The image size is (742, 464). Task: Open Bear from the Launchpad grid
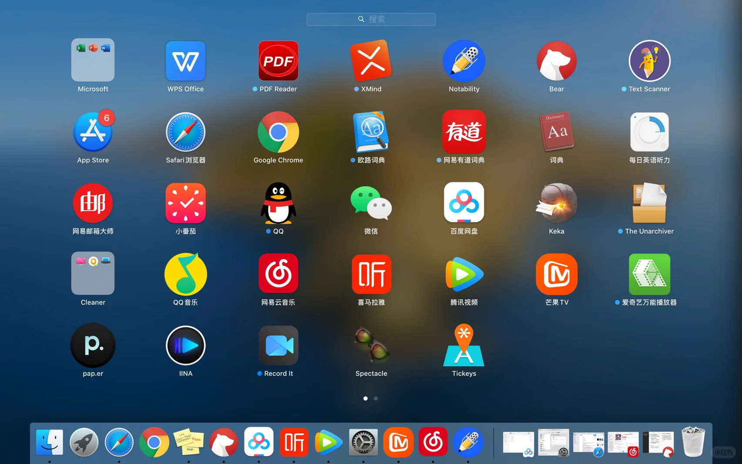tap(557, 61)
